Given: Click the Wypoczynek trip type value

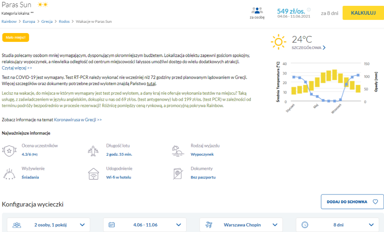Looking at the screenshot, I should [x=202, y=154].
